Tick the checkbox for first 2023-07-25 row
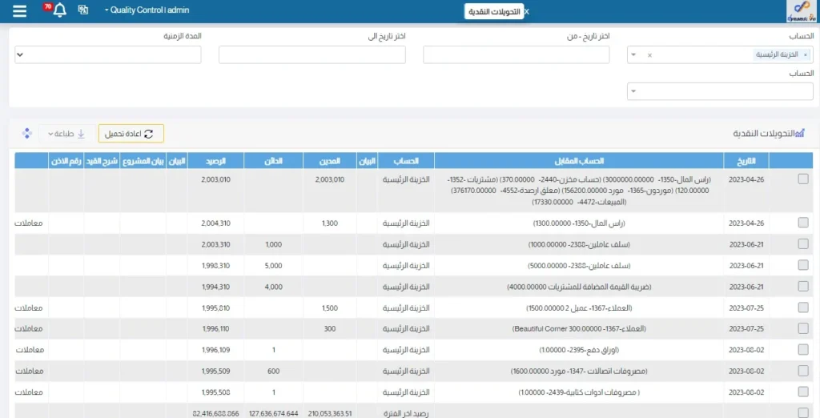Viewport: 820px width, 418px height. 803,307
